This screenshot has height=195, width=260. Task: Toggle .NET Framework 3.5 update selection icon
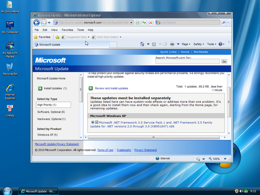tap(93, 122)
